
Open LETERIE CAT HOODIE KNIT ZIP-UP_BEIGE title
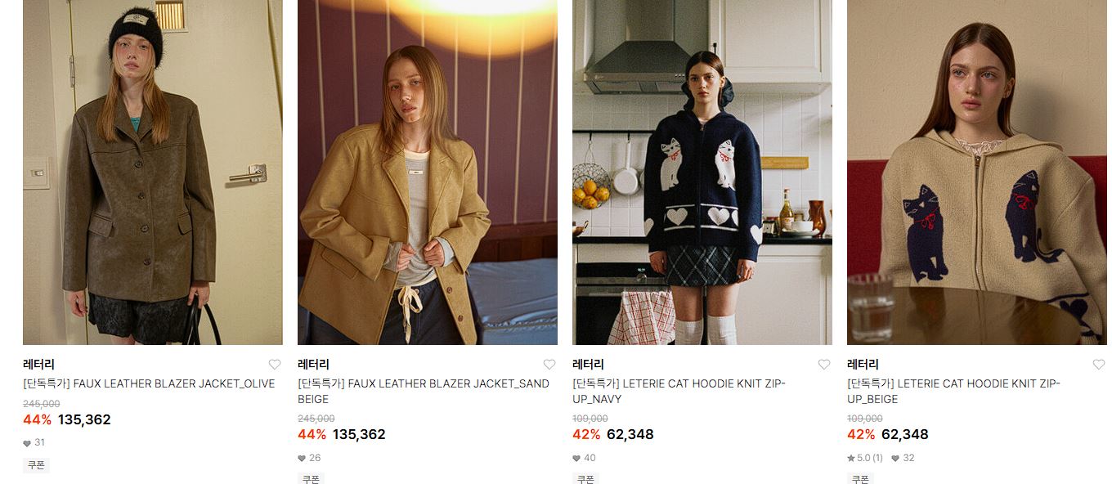tap(953, 392)
